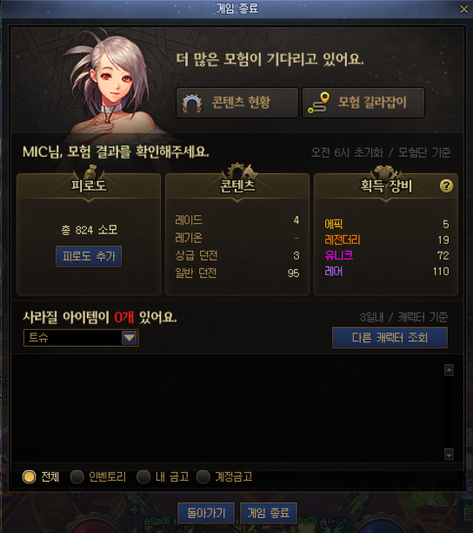This screenshot has height=533, width=473.
Task: Select the 인벤토리 radio option
Action: point(77,476)
